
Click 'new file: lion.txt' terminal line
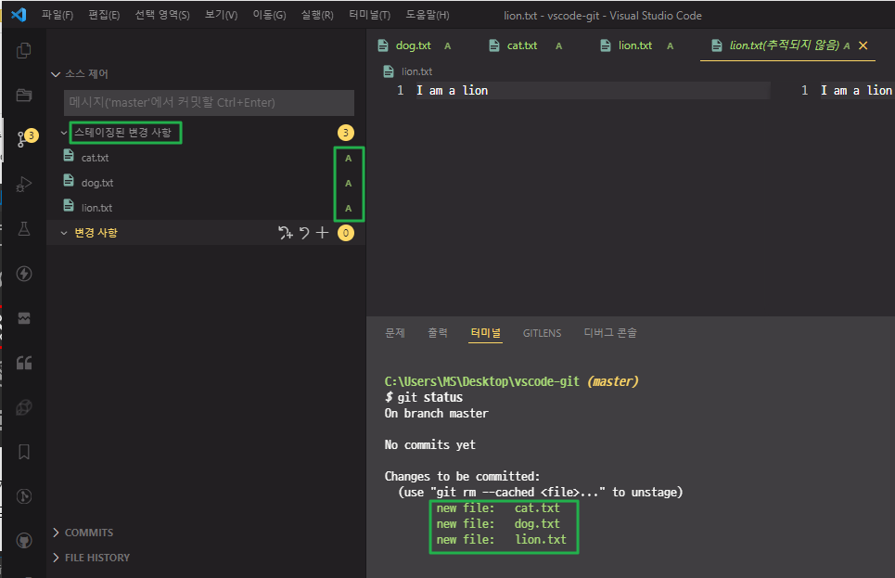(x=502, y=540)
